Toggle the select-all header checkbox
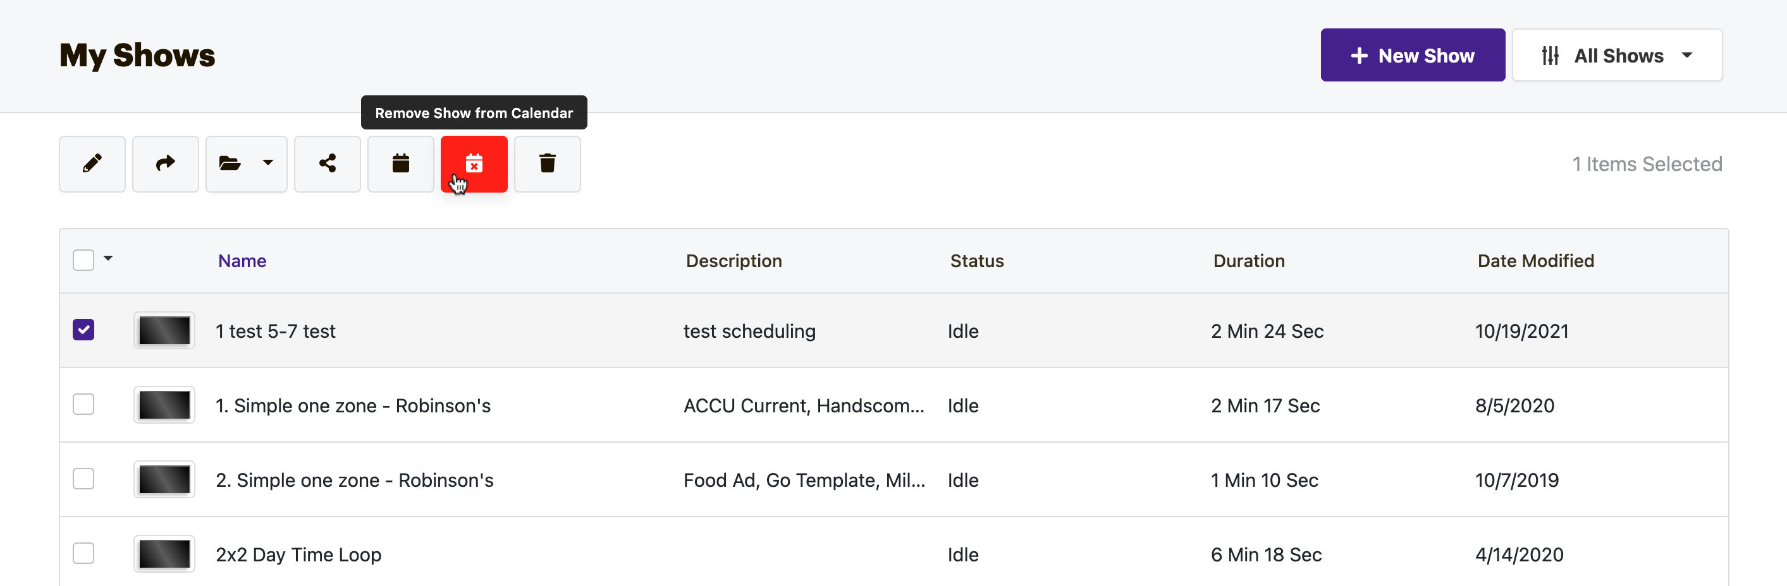This screenshot has width=1787, height=586. coord(83,260)
